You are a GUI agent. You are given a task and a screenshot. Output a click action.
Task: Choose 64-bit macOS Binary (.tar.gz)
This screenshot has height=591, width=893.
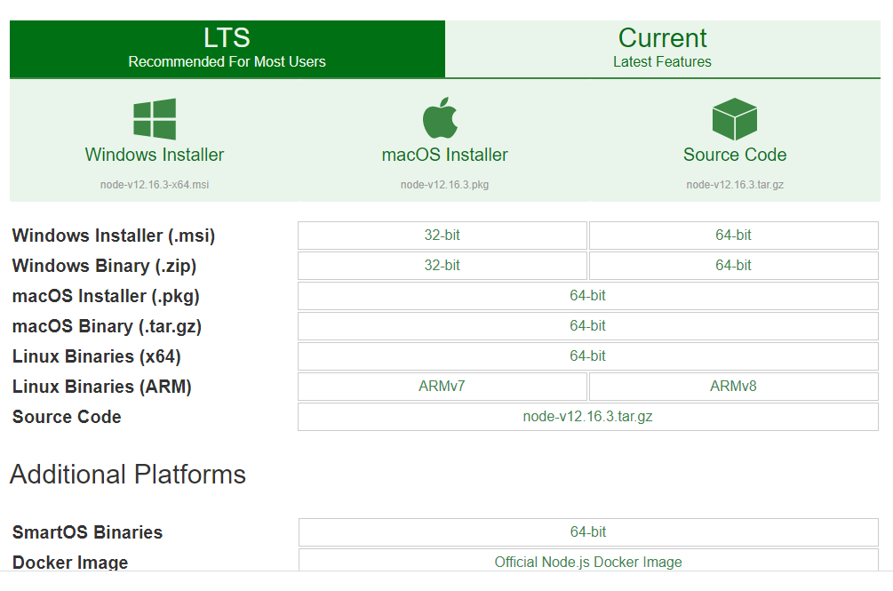587,326
